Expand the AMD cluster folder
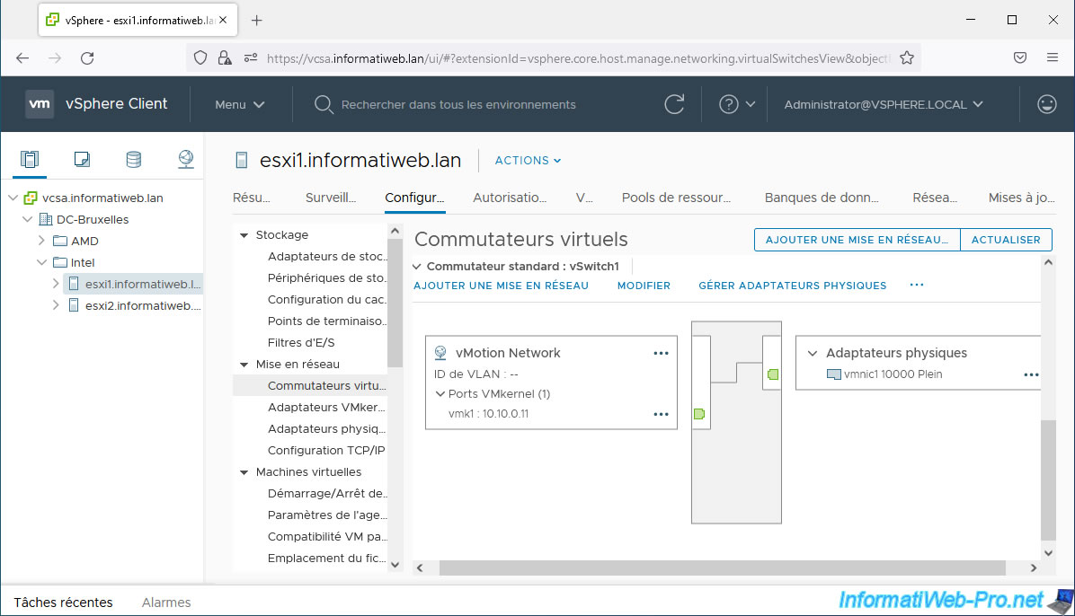Viewport: 1075px width, 616px height. pyautogui.click(x=41, y=241)
